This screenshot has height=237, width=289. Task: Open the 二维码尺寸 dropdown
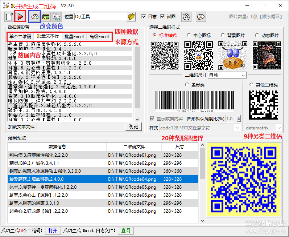click(227, 75)
